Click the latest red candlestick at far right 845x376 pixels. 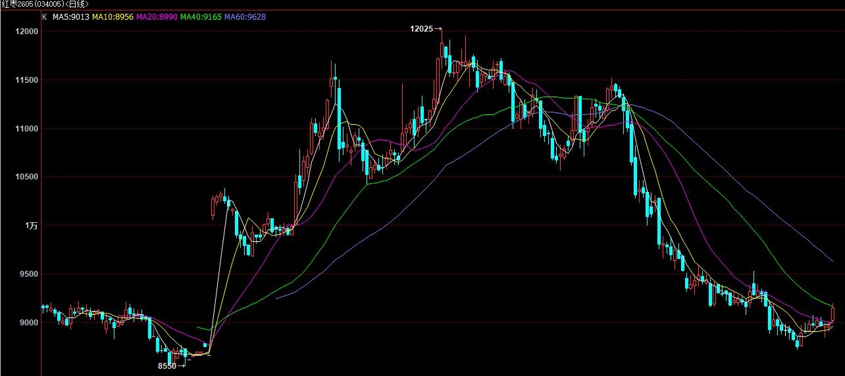coord(832,314)
